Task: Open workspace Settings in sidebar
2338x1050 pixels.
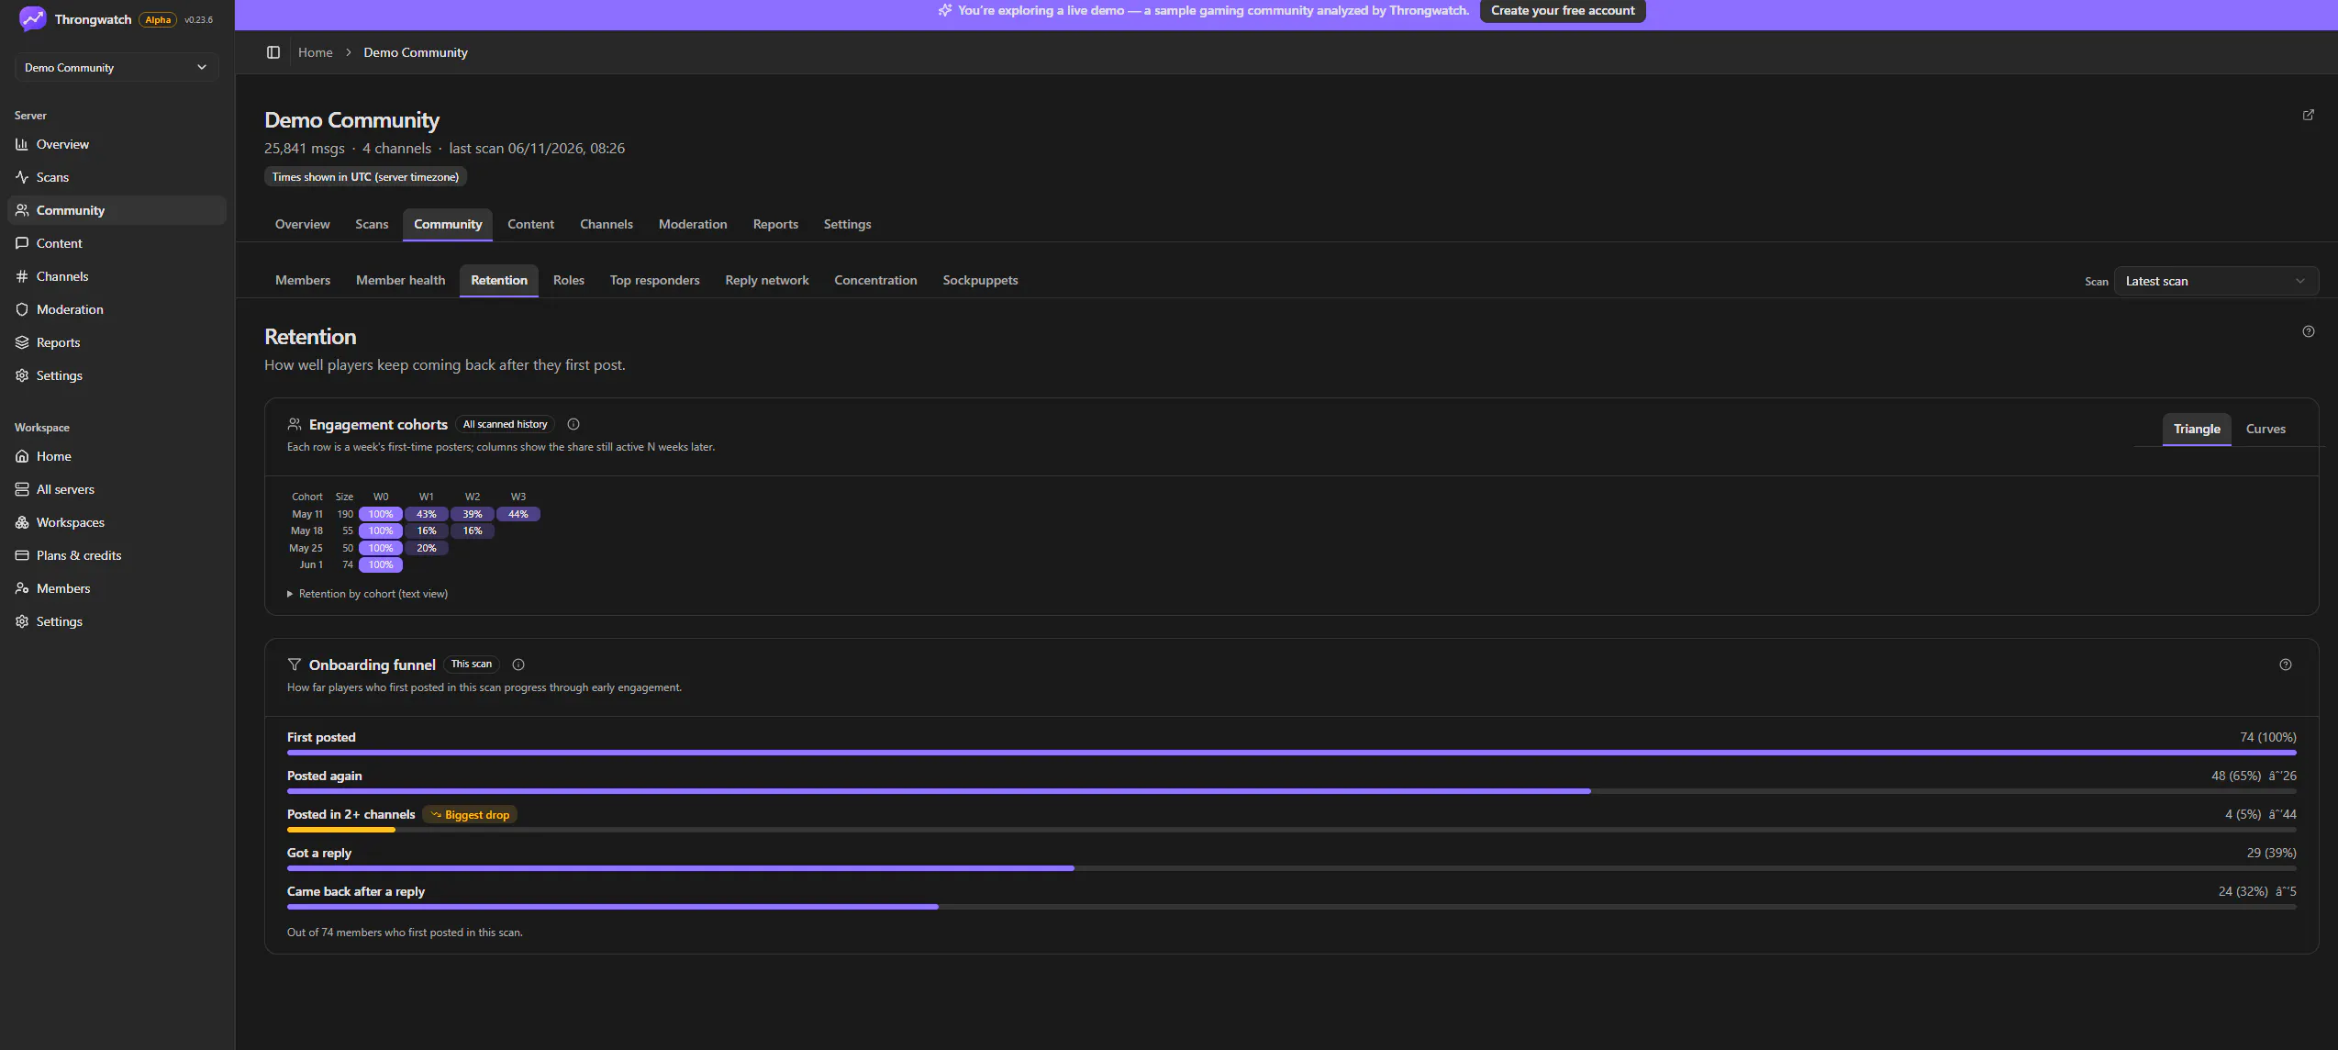Action: point(117,621)
